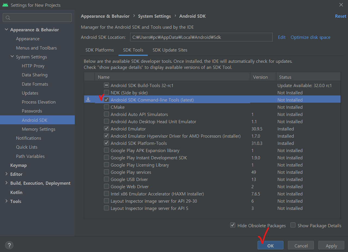The image size is (348, 252).
Task: Expand the Tools settings section
Action: click(x=7, y=201)
